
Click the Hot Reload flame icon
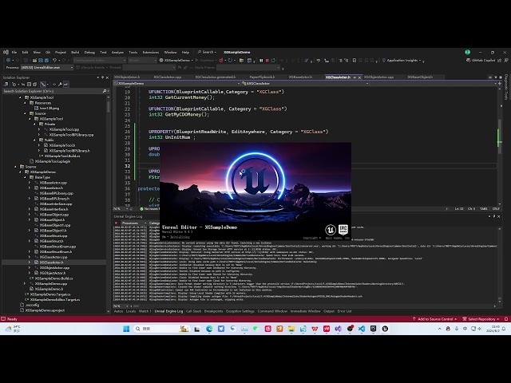pyautogui.click(x=221, y=61)
